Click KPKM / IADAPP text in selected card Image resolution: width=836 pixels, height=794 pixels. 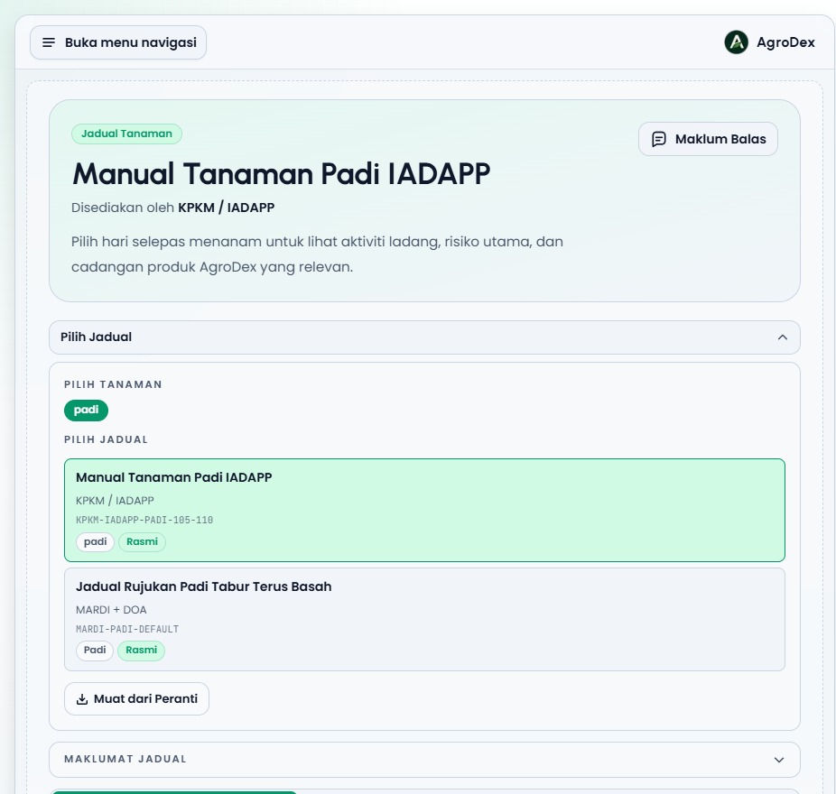tap(115, 501)
